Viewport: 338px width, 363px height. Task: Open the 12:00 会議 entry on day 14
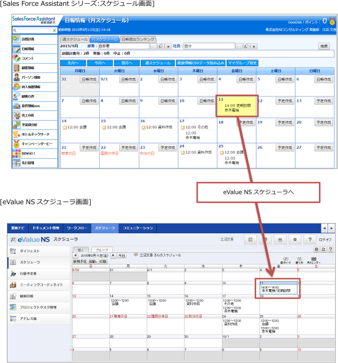pos(75,127)
